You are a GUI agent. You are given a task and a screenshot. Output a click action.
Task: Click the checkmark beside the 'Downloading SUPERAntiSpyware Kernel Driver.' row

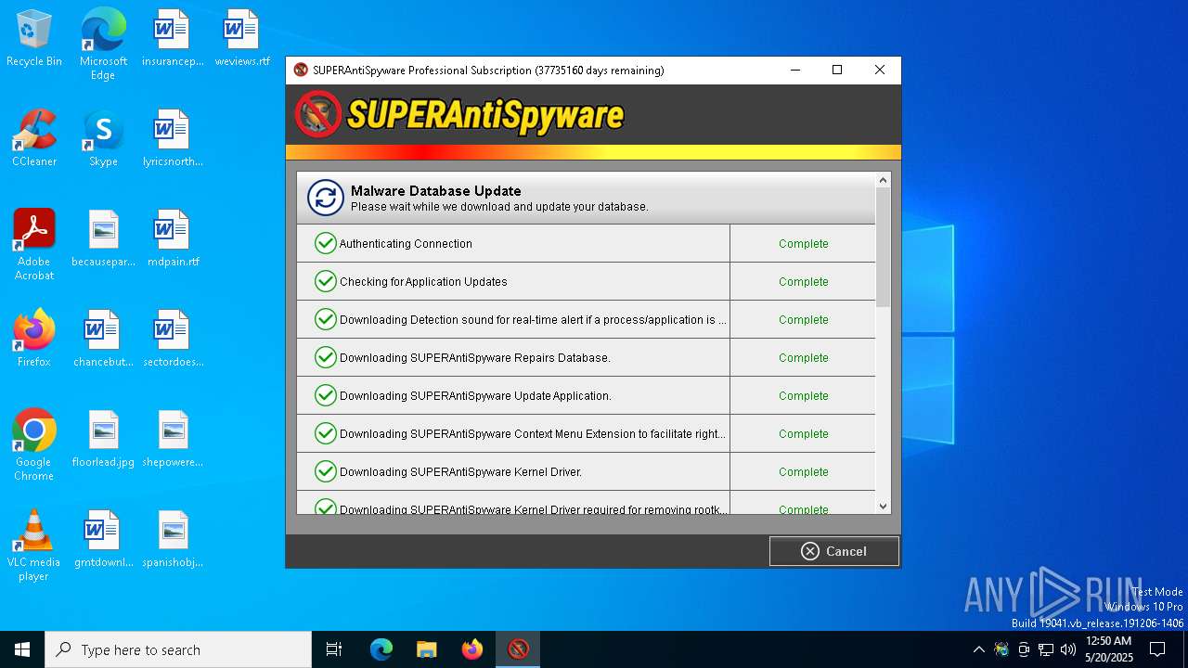325,471
